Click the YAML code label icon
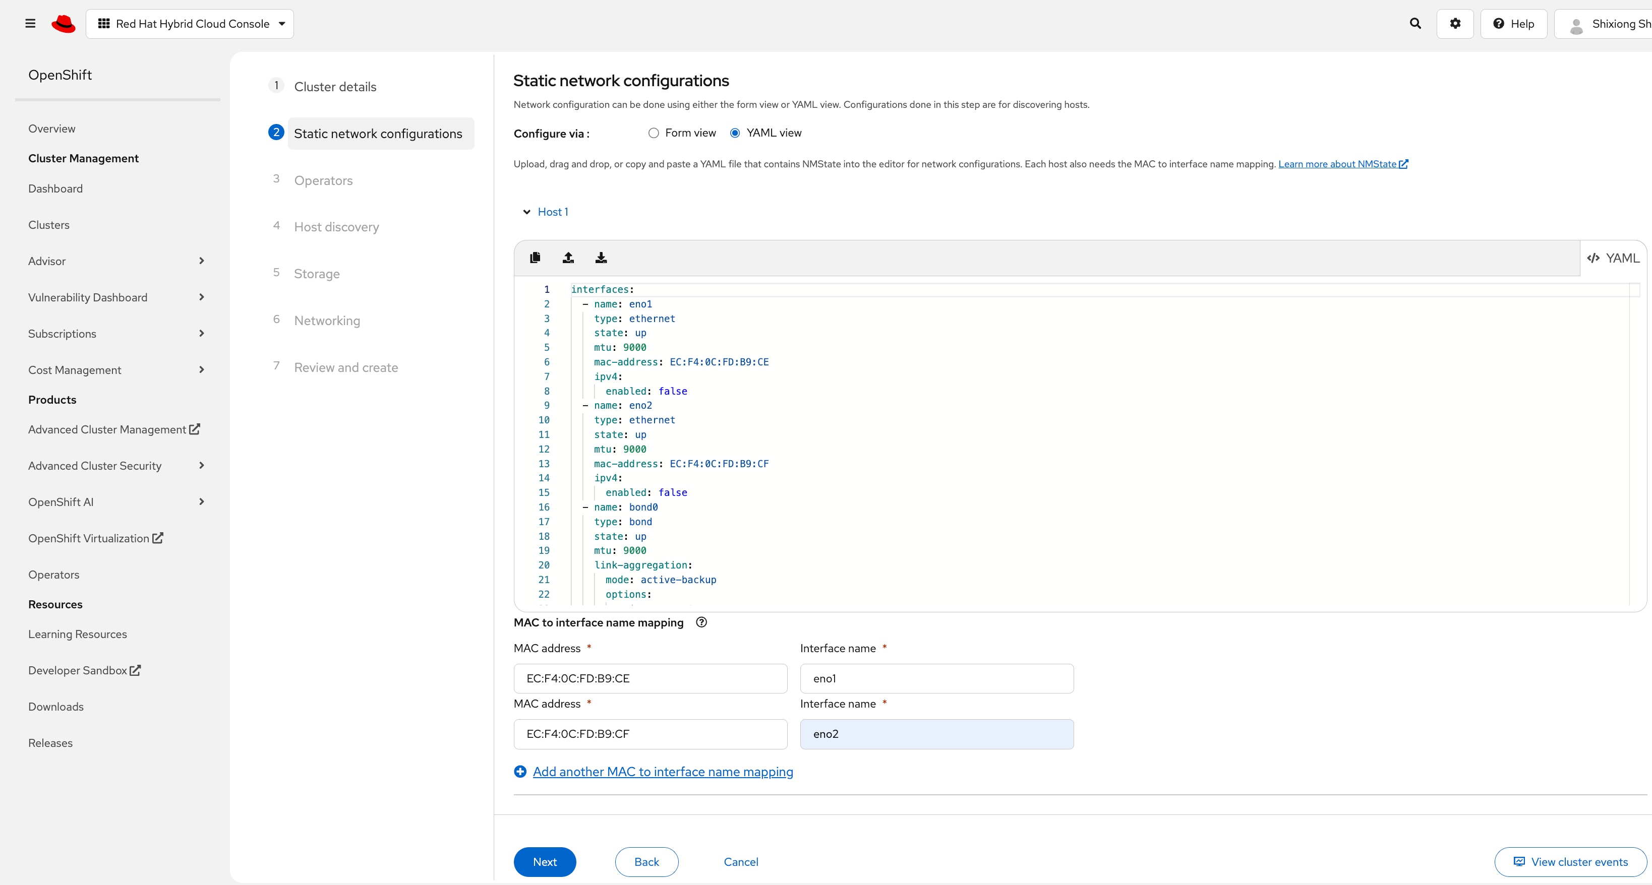The width and height of the screenshot is (1652, 885). pos(1593,258)
